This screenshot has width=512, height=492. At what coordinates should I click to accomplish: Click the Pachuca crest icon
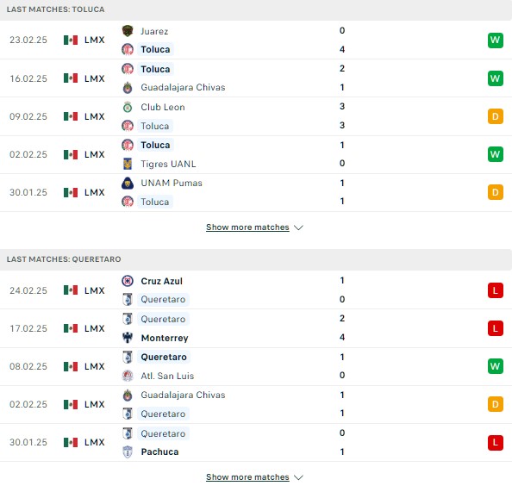coord(128,452)
